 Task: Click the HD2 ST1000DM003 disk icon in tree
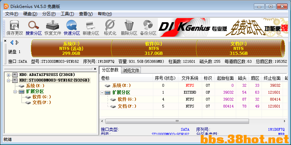[x=15, y=80]
